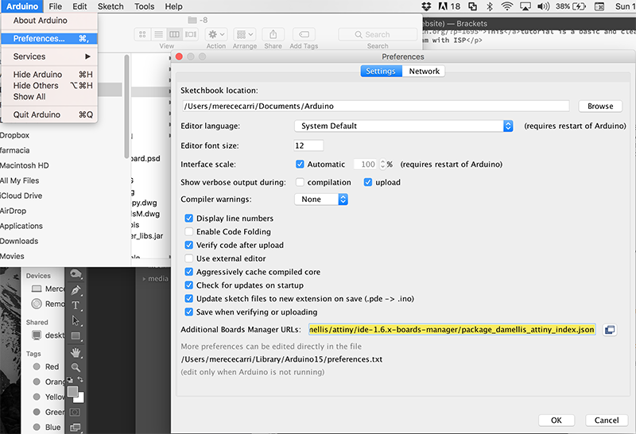
Task: Adjust interface scale percentage stepper
Action: point(382,165)
